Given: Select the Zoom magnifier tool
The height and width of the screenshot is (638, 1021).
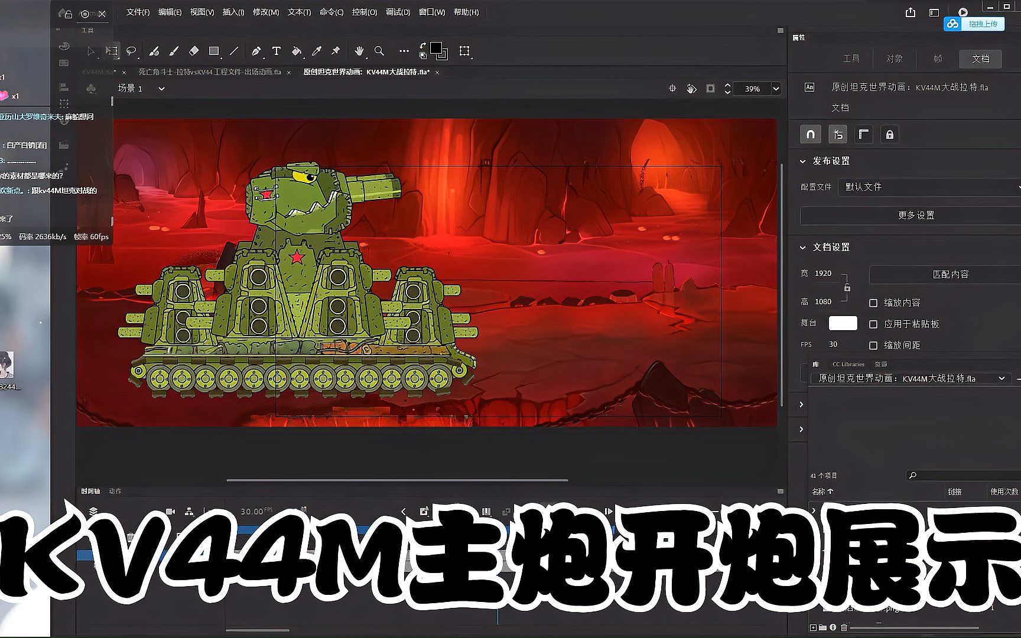Looking at the screenshot, I should point(379,51).
